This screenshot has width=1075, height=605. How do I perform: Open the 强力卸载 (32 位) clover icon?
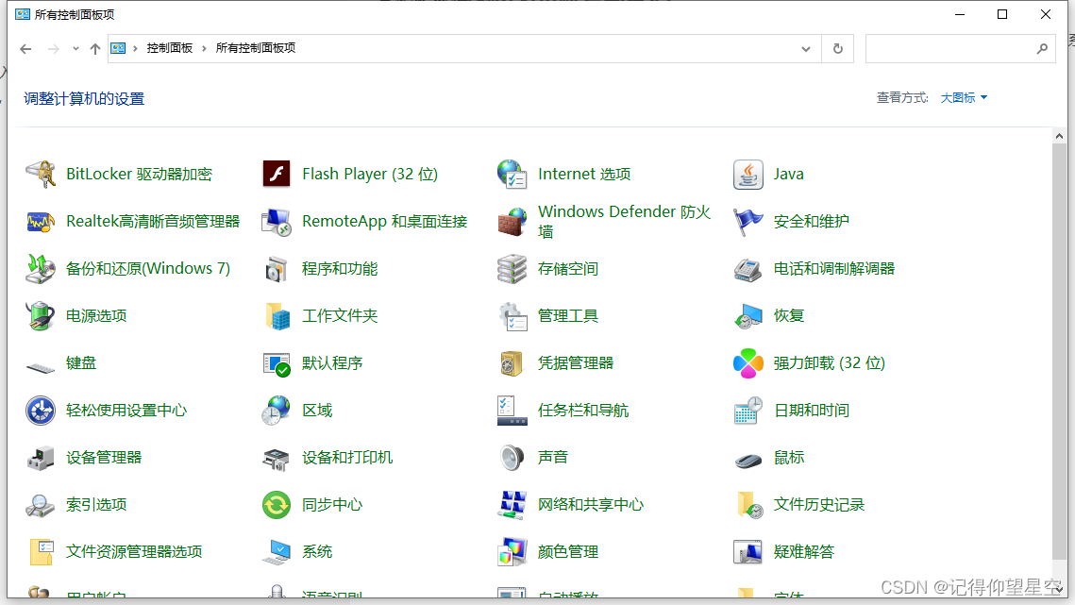tap(748, 363)
